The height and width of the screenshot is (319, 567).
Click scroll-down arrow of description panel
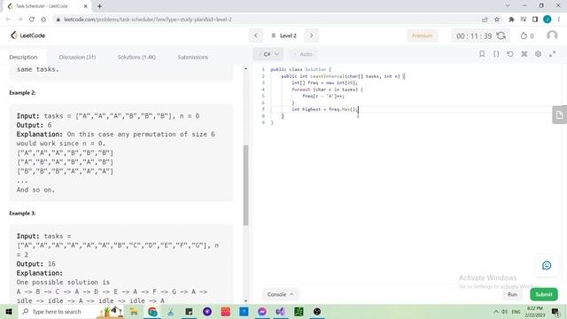tap(246, 300)
